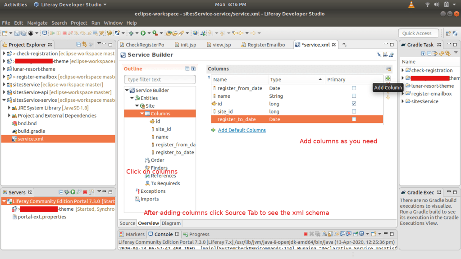Screen dimensions: 461x259
Task: Click the red Terminate icon in Console
Action: point(306,234)
